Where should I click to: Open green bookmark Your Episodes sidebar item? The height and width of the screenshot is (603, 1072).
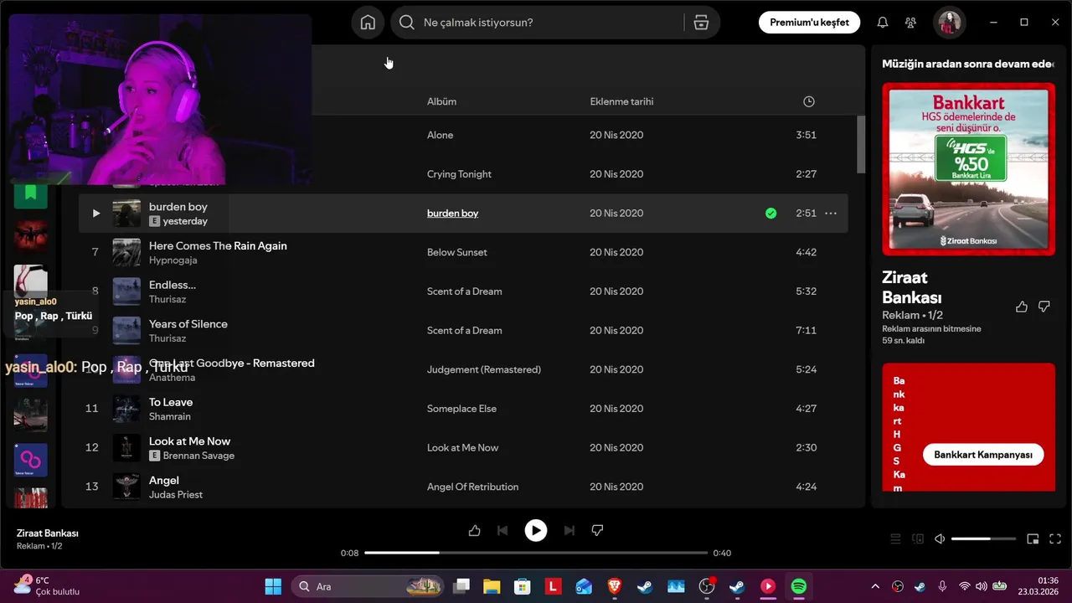coord(31,192)
